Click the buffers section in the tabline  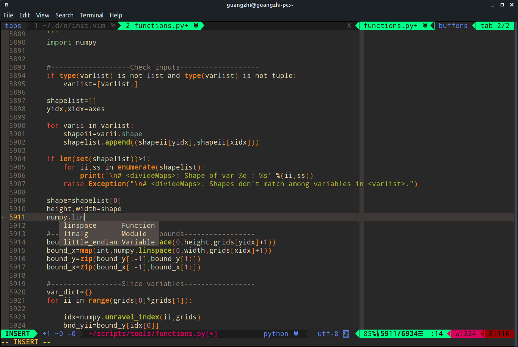pos(453,25)
